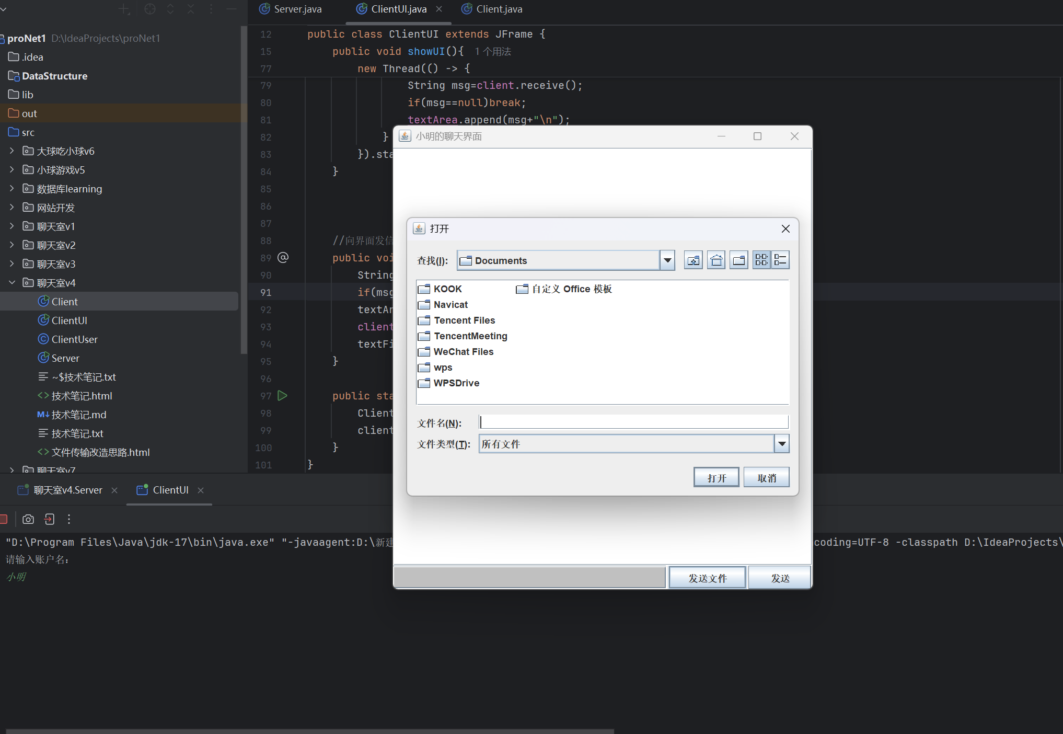Stop the running ClientUI process
Image resolution: width=1063 pixels, height=734 pixels.
(3, 519)
